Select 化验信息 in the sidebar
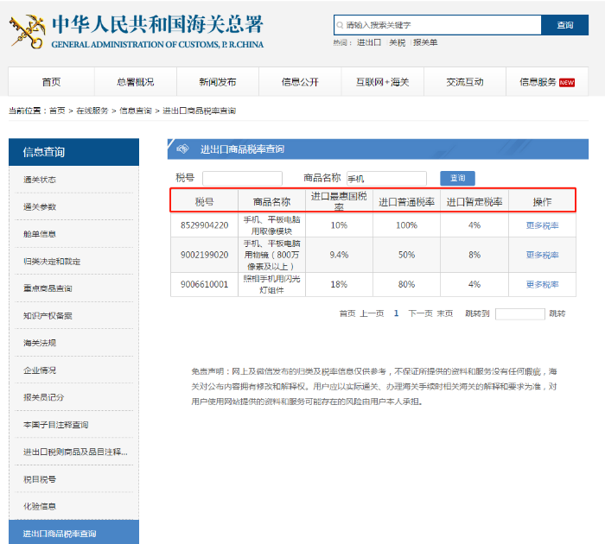This screenshot has width=605, height=544. click(40, 506)
